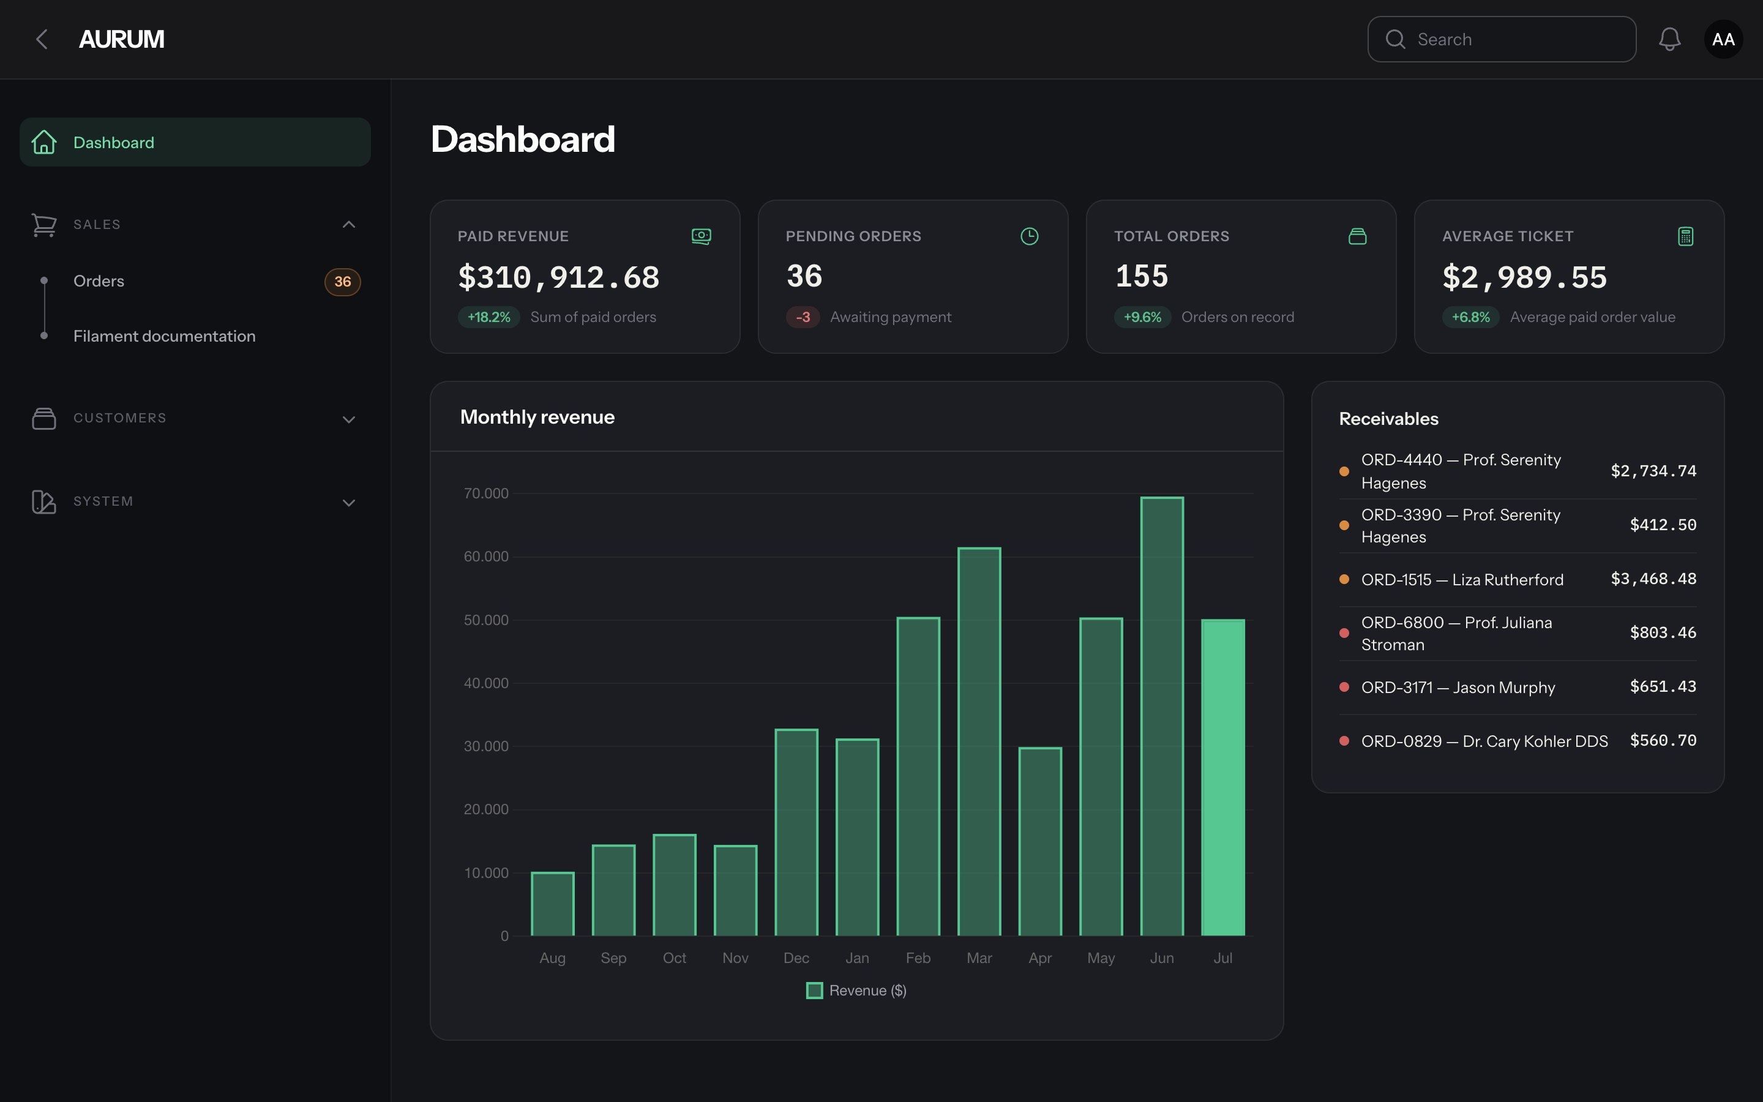Open notifications via the bell icon
The height and width of the screenshot is (1102, 1763).
(1670, 39)
